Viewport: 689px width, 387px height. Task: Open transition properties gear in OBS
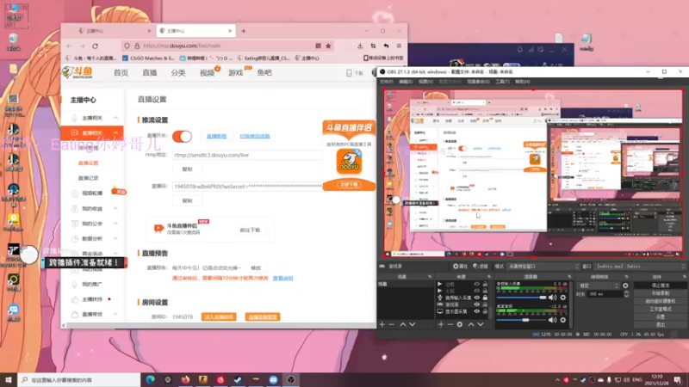pyautogui.click(x=625, y=286)
